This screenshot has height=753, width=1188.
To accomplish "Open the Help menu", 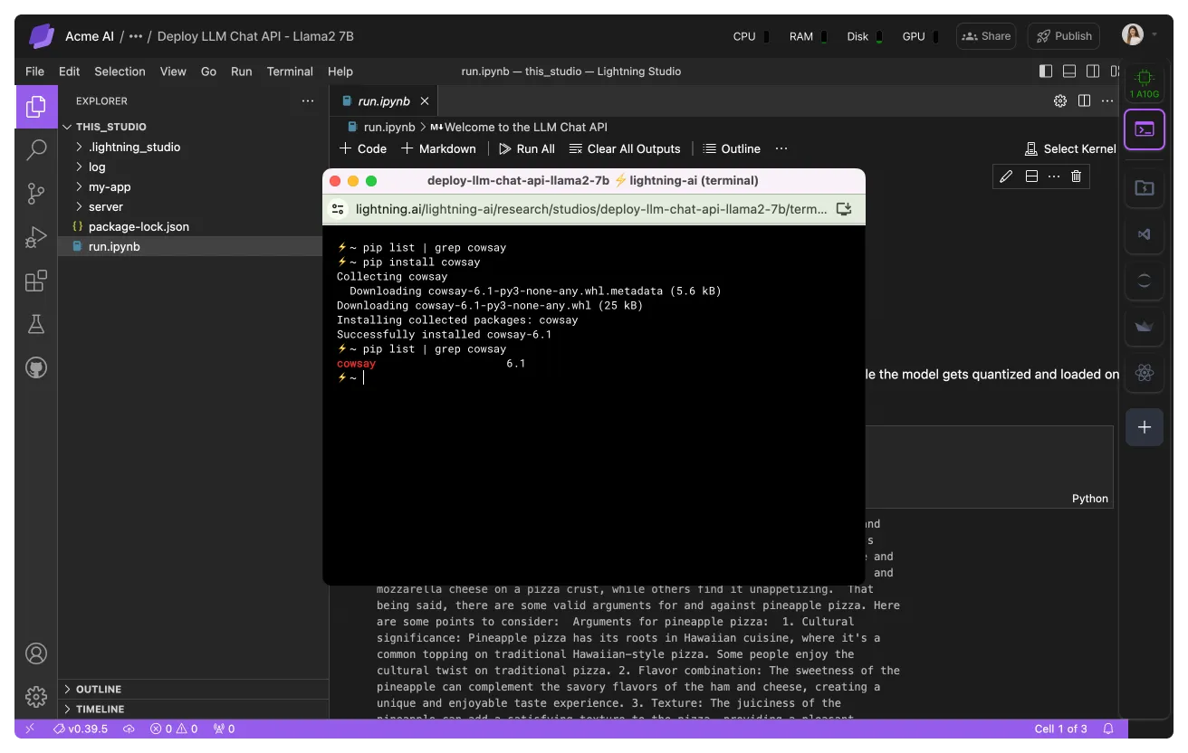I will [340, 71].
